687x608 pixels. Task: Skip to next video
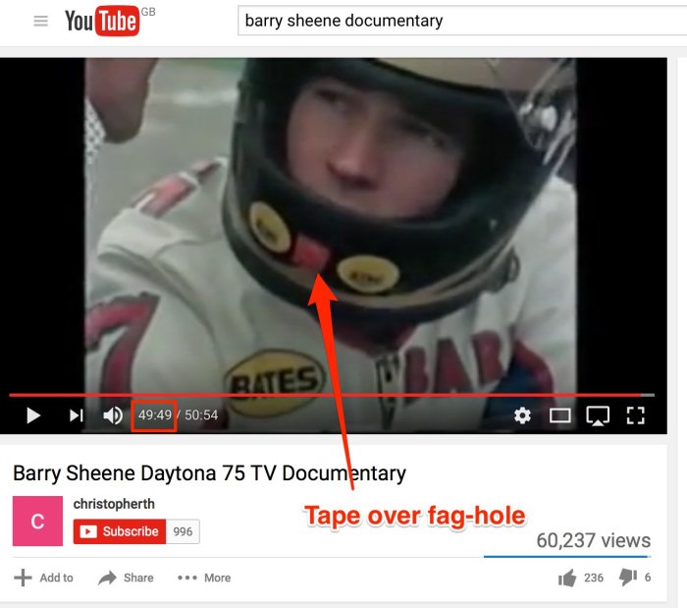[76, 415]
